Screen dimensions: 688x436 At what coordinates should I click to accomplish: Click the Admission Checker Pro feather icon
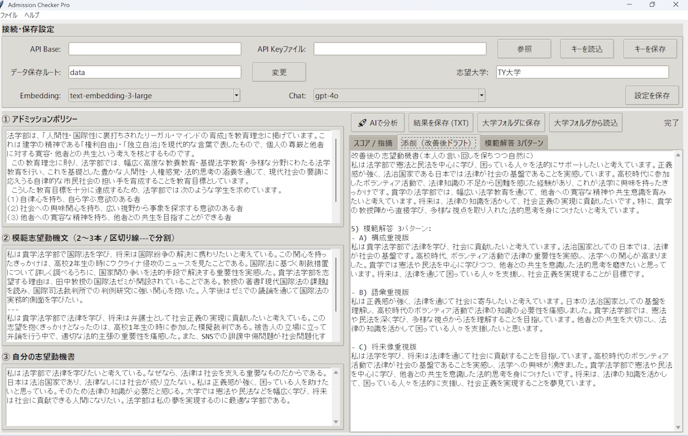tap(2, 5)
